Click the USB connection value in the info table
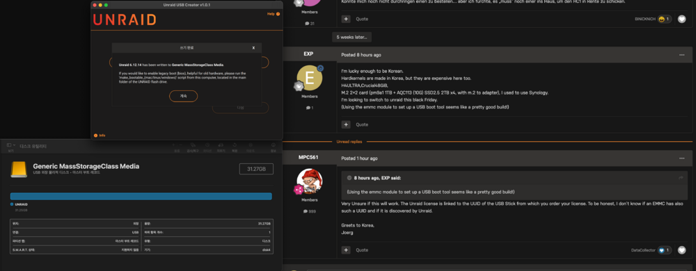 (x=136, y=232)
